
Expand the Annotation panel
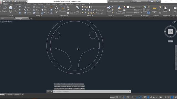coord(64,16)
